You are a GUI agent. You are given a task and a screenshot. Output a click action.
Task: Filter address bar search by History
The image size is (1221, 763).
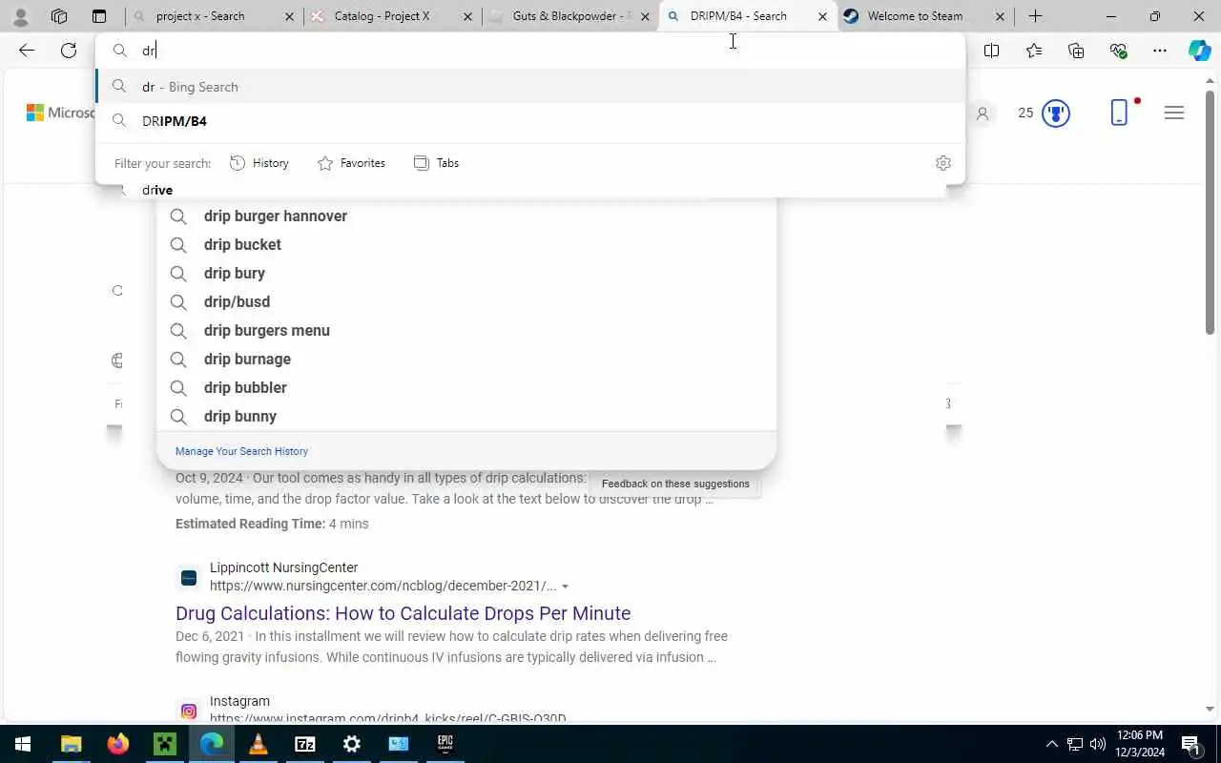[259, 163]
